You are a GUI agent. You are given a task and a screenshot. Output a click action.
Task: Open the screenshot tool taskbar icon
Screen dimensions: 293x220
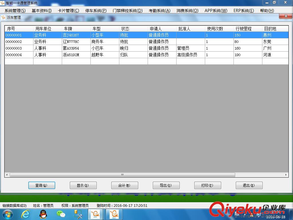tap(78, 214)
